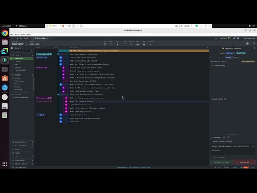Click the left panel vertical scrollbar
Screen dimensions: 257x193
click(34, 84)
